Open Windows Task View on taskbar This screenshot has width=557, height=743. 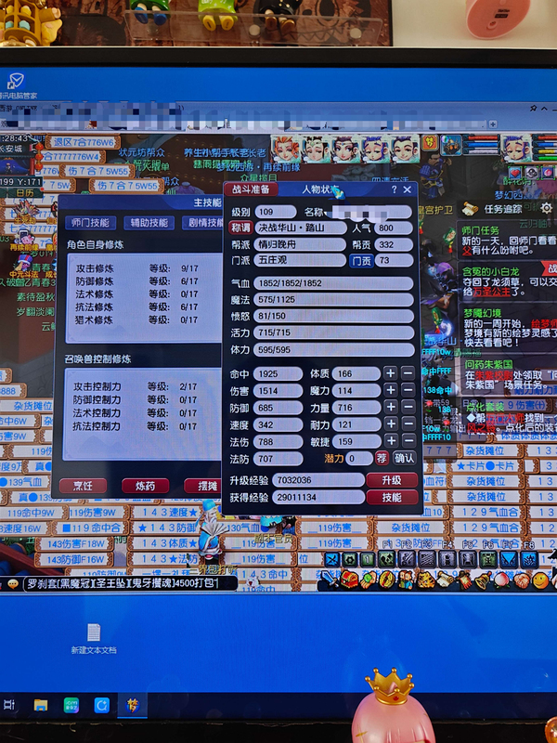click(x=9, y=705)
